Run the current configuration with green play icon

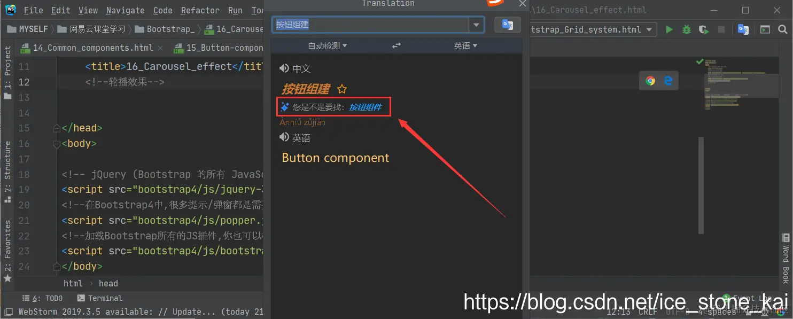(x=669, y=30)
